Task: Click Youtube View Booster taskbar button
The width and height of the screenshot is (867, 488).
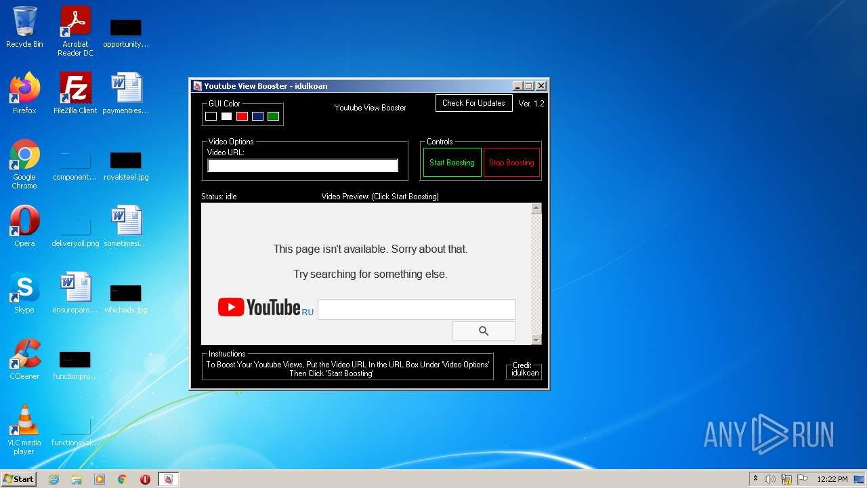Action: (169, 479)
